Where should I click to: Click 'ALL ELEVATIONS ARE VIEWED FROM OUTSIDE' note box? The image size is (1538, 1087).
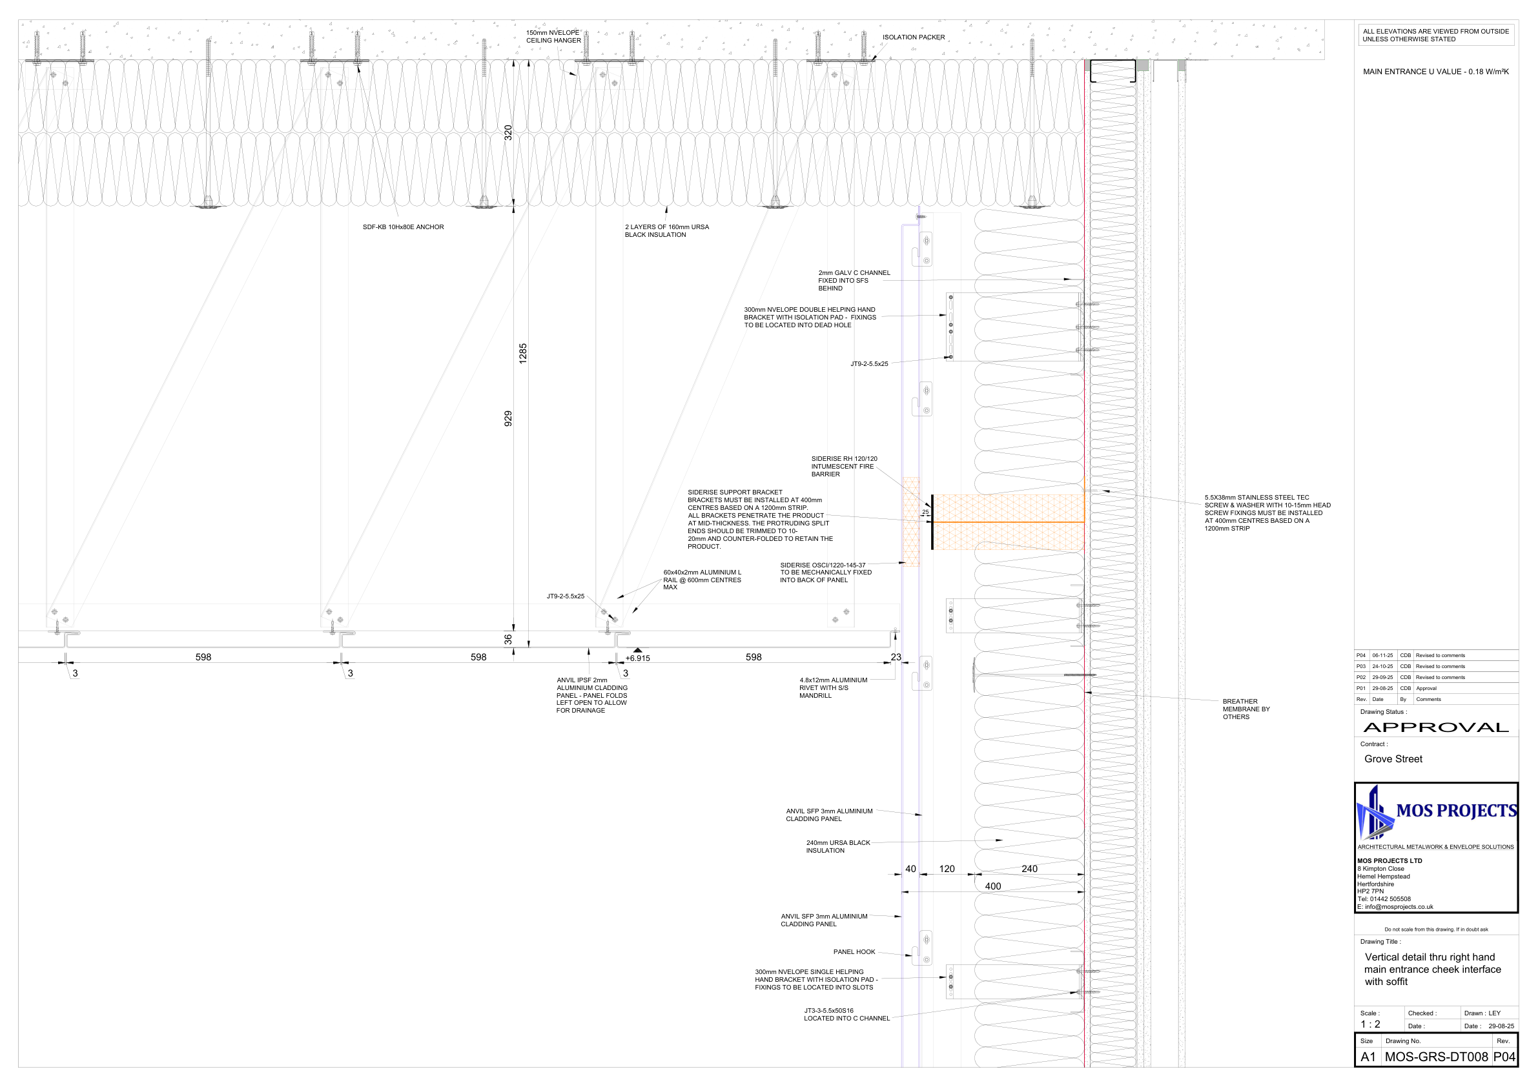pos(1436,35)
